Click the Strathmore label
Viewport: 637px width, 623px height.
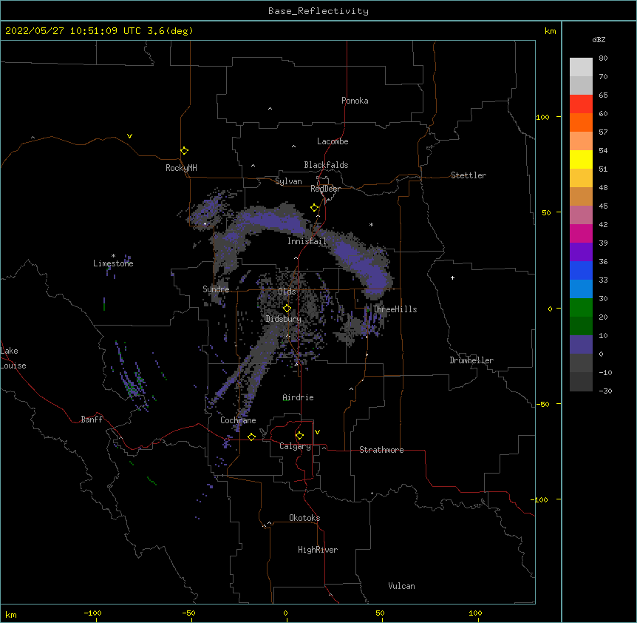pyautogui.click(x=381, y=450)
